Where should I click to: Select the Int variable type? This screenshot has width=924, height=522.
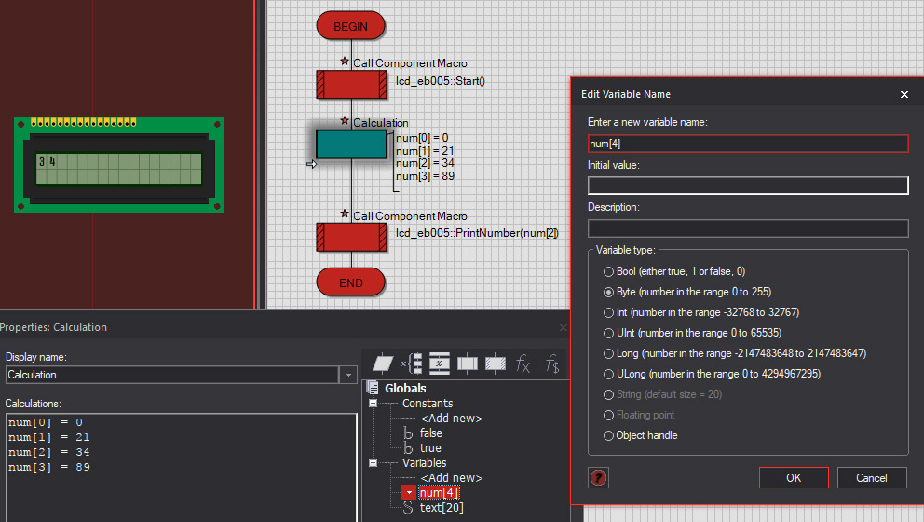(x=609, y=312)
